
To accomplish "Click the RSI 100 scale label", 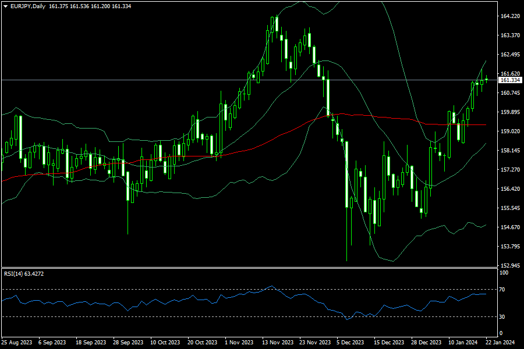I will tap(504, 273).
